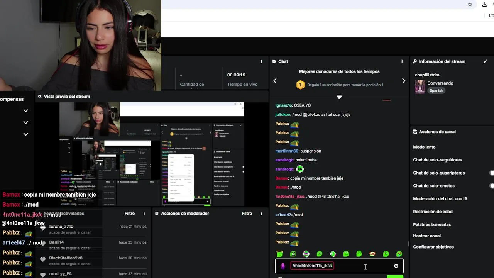Click the wrench icon beside Información del stream
Image resolution: width=494 pixels, height=278 pixels.
coord(415,61)
